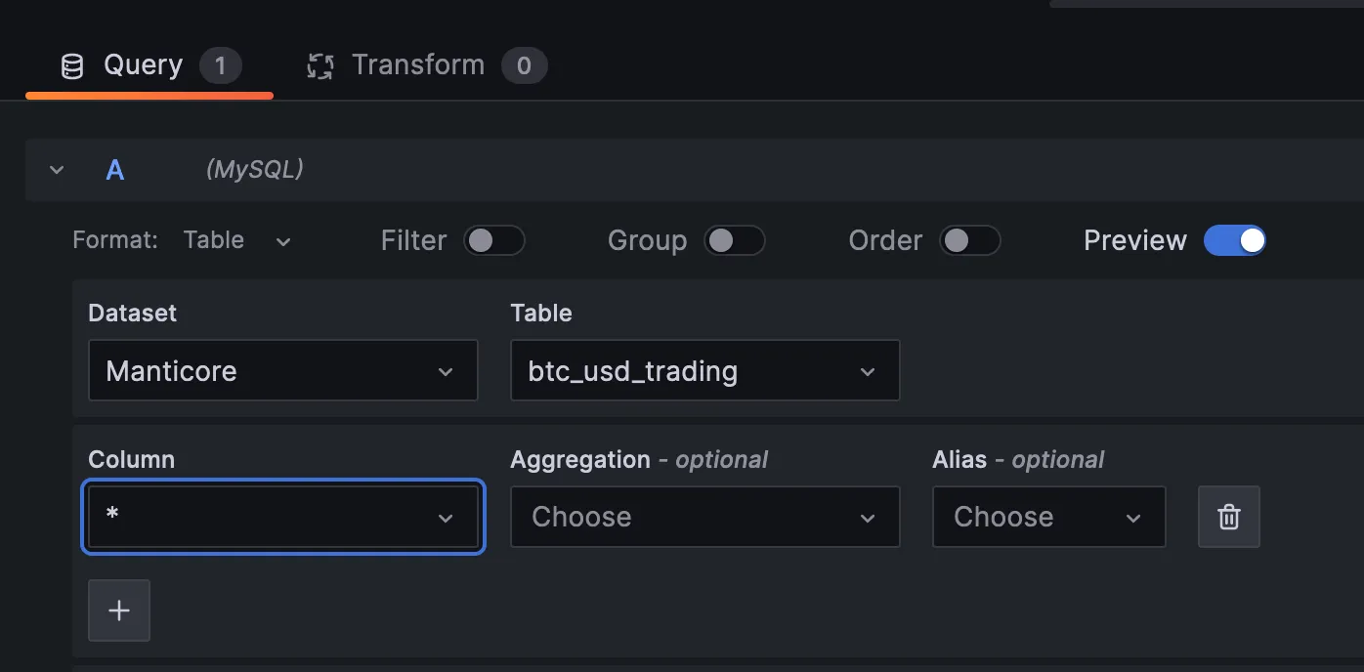Open the Table dropdown showing btc_usd_trading

tap(704, 370)
